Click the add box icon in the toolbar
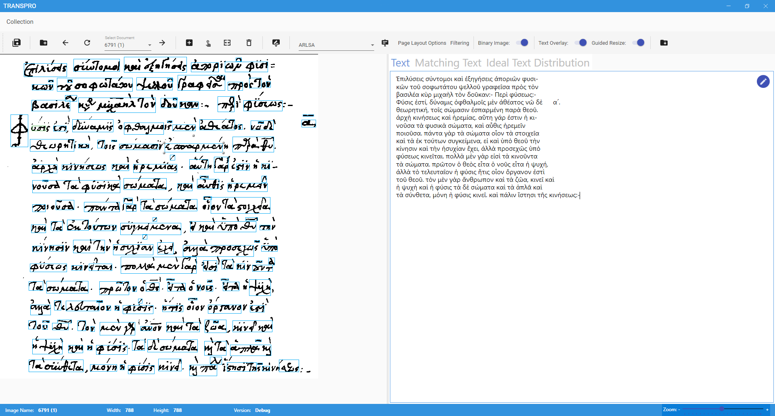Viewport: 775px width, 416px height. (189, 43)
